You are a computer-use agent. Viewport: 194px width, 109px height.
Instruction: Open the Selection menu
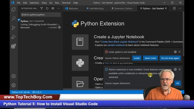pyautogui.click(x=34, y=3)
